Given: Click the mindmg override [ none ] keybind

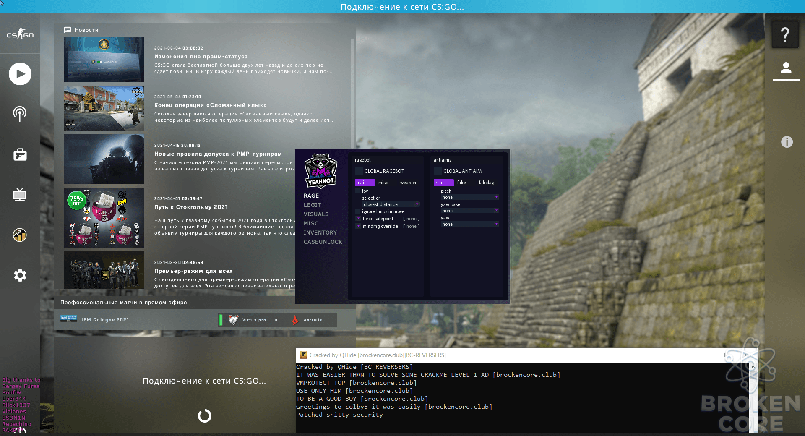Looking at the screenshot, I should [x=412, y=226].
